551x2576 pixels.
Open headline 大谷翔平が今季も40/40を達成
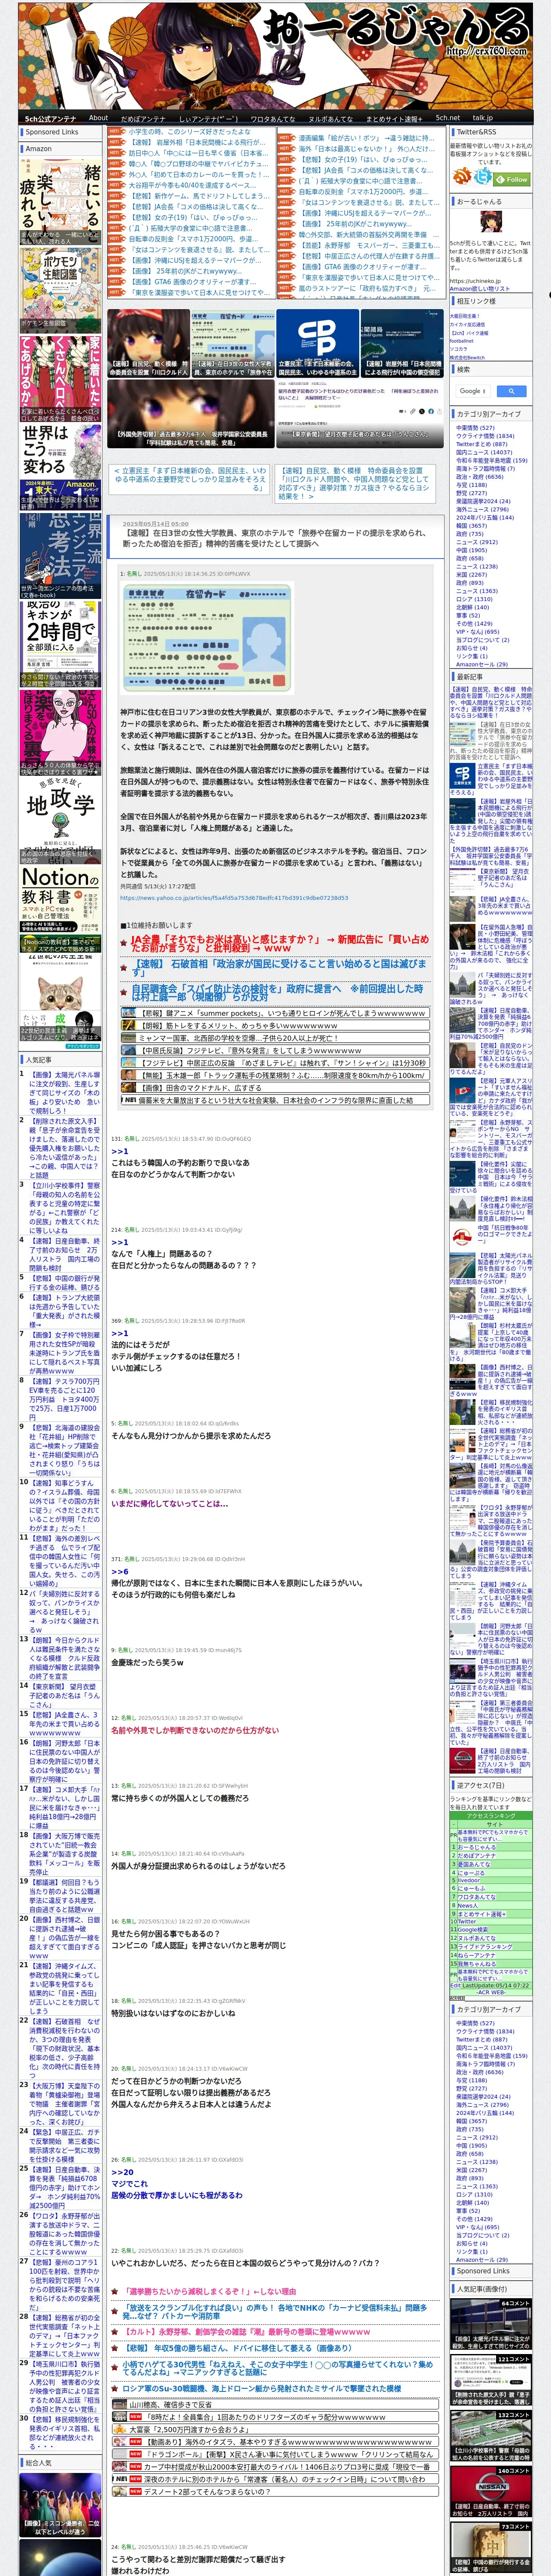tap(192, 185)
